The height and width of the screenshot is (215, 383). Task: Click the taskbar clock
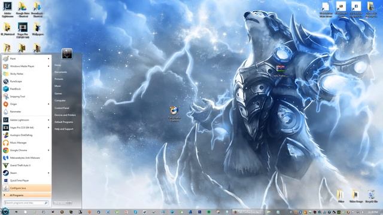pyautogui.click(x=373, y=212)
